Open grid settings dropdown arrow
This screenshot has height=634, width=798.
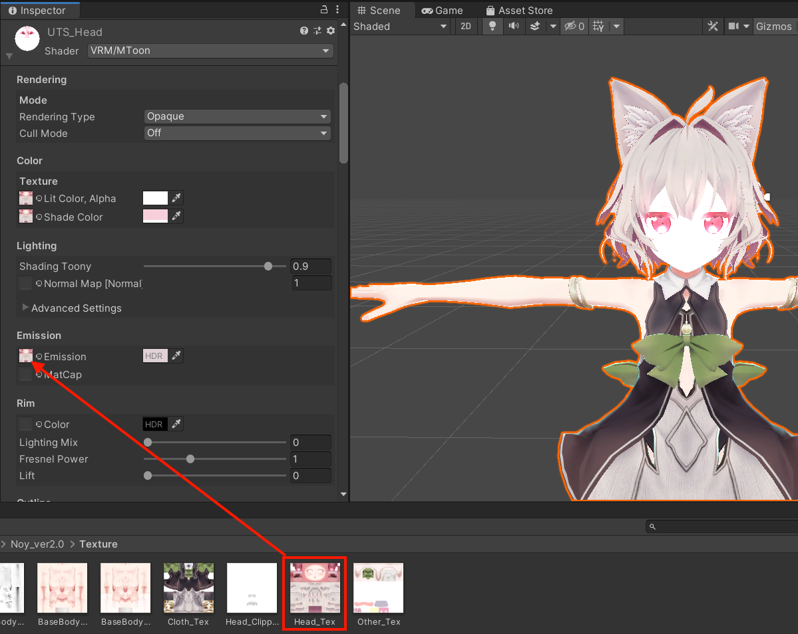coord(616,26)
